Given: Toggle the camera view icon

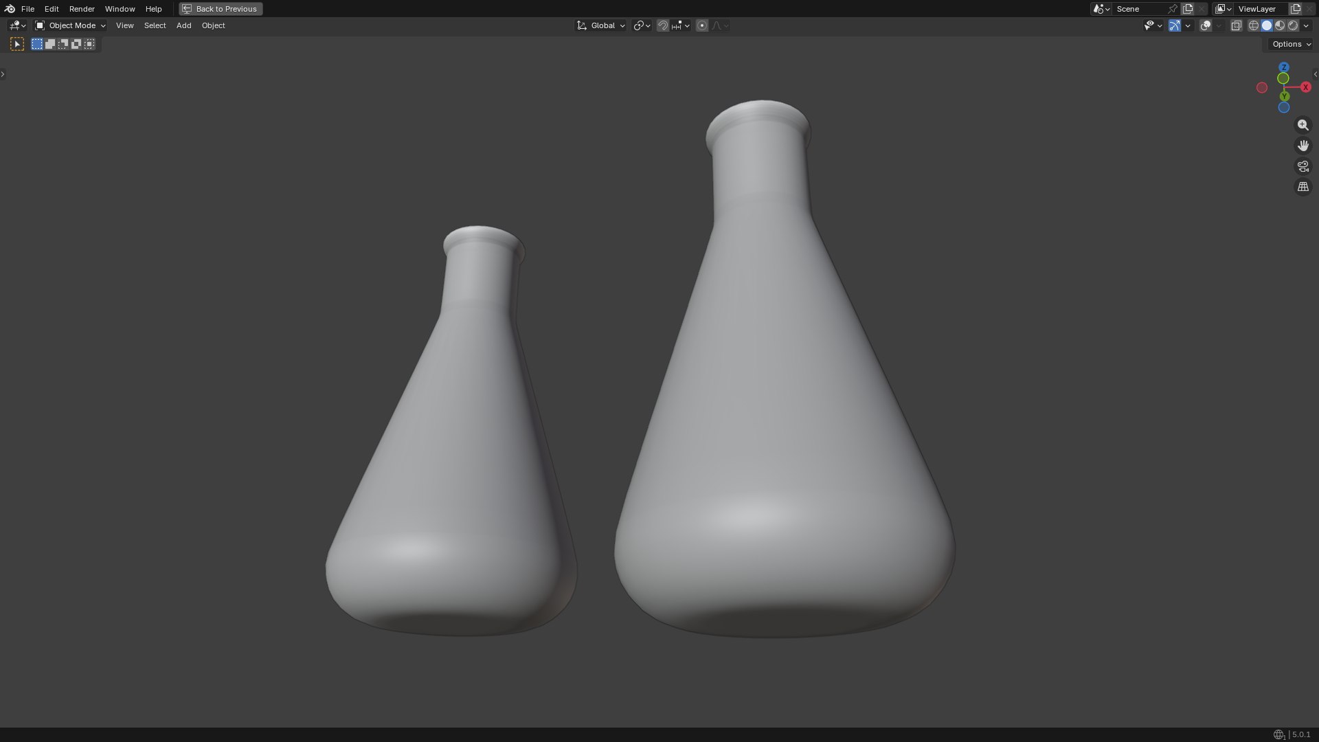Looking at the screenshot, I should 1303,166.
